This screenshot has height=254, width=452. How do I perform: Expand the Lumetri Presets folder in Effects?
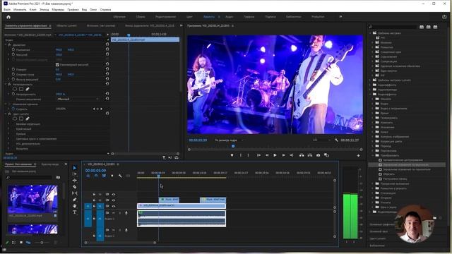click(x=371, y=80)
